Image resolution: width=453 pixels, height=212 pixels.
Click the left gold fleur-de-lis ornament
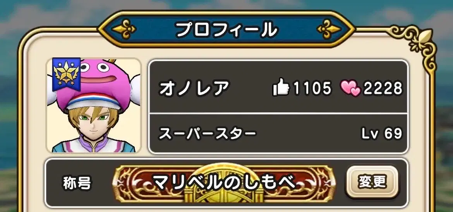[x=124, y=29]
